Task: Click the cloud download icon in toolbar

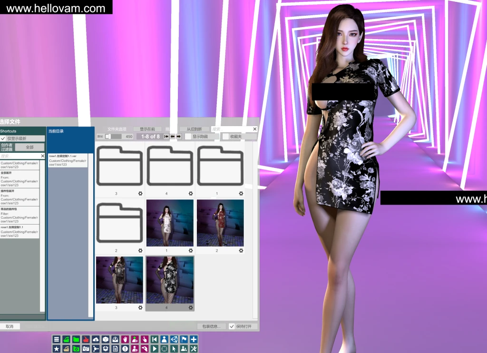Action: [96, 340]
